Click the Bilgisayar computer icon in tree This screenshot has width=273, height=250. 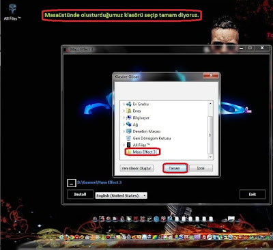pos(129,117)
